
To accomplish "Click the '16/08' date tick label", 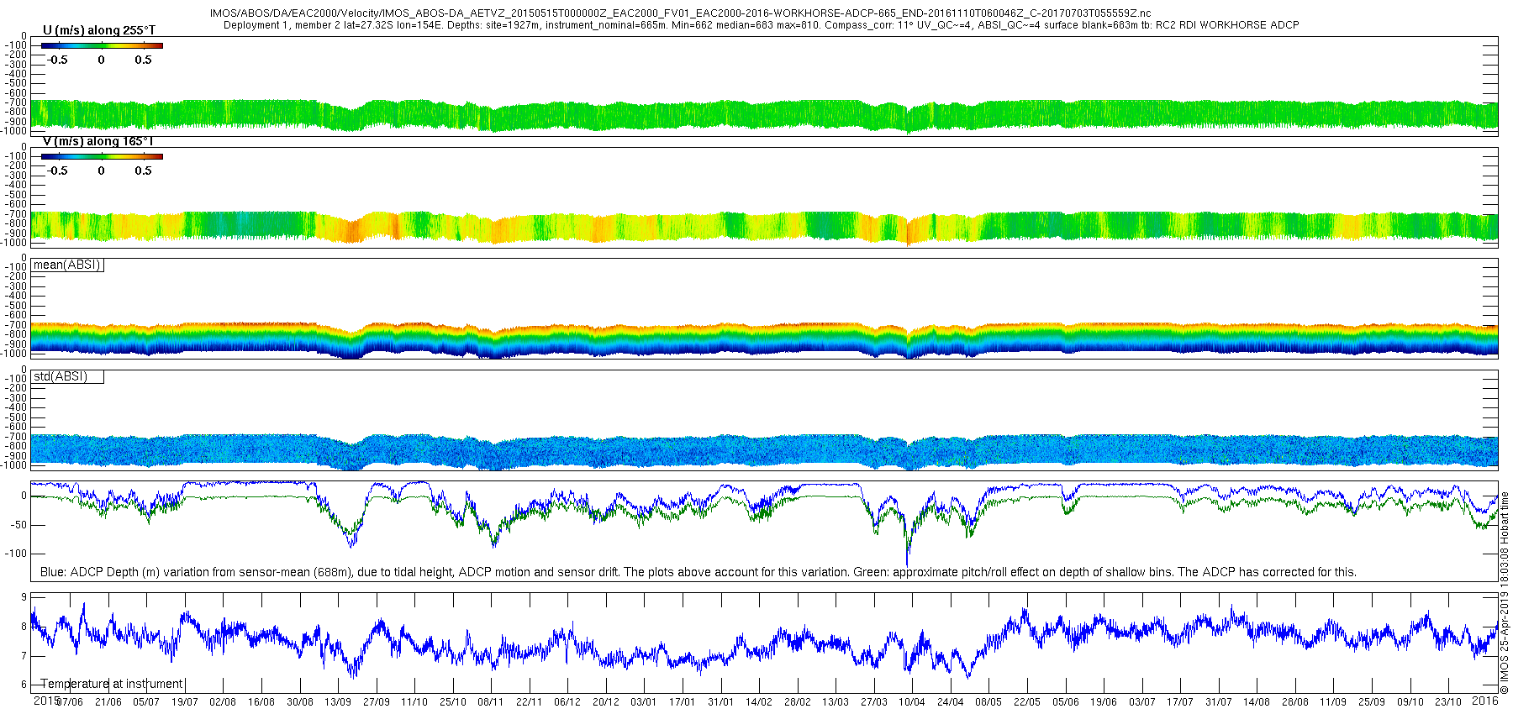I will pos(261,702).
